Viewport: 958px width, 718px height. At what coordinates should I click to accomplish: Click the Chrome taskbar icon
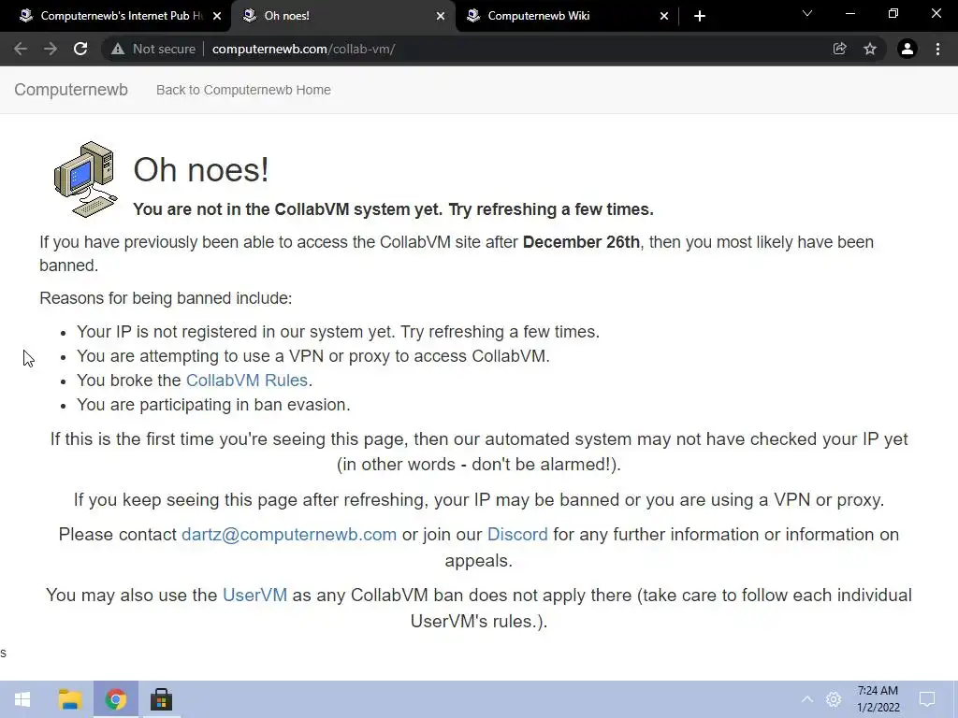115,699
